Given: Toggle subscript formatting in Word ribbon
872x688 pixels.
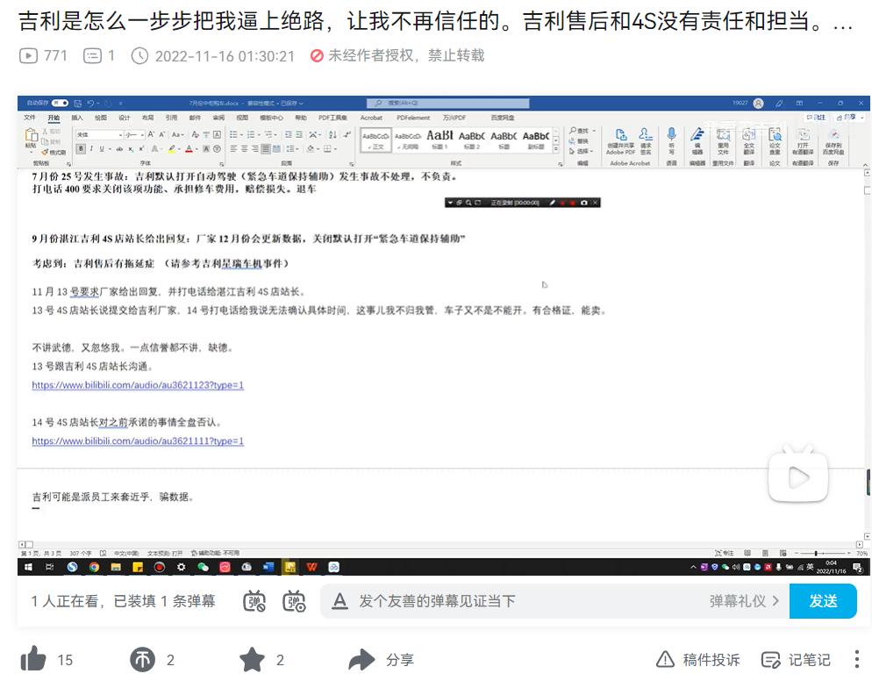Looking at the screenshot, I should point(131,148).
